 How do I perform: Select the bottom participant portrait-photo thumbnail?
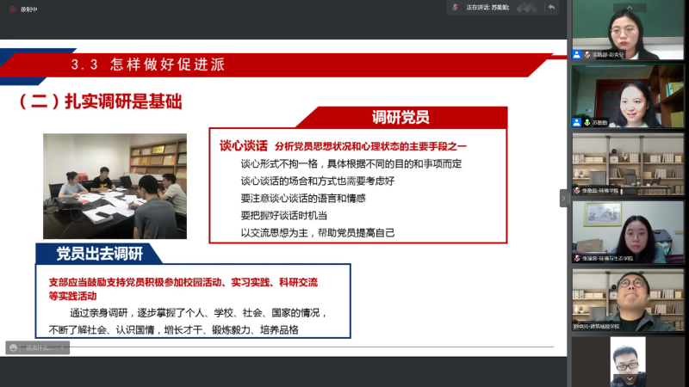(628, 362)
